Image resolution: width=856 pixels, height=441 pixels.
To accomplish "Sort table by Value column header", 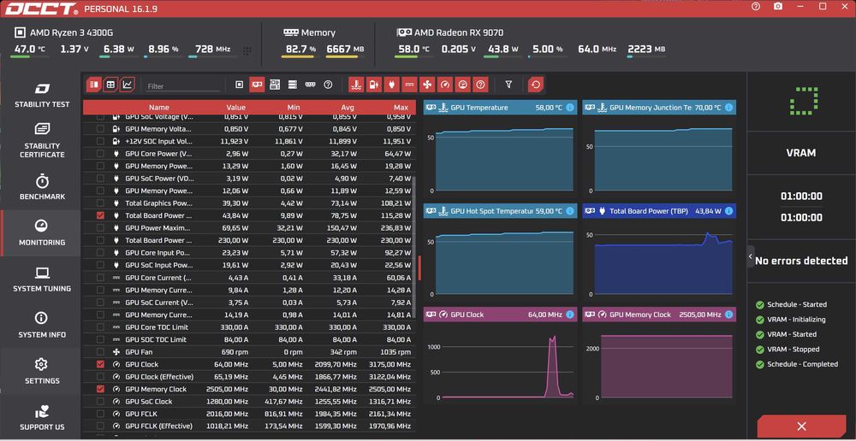I will (236, 108).
